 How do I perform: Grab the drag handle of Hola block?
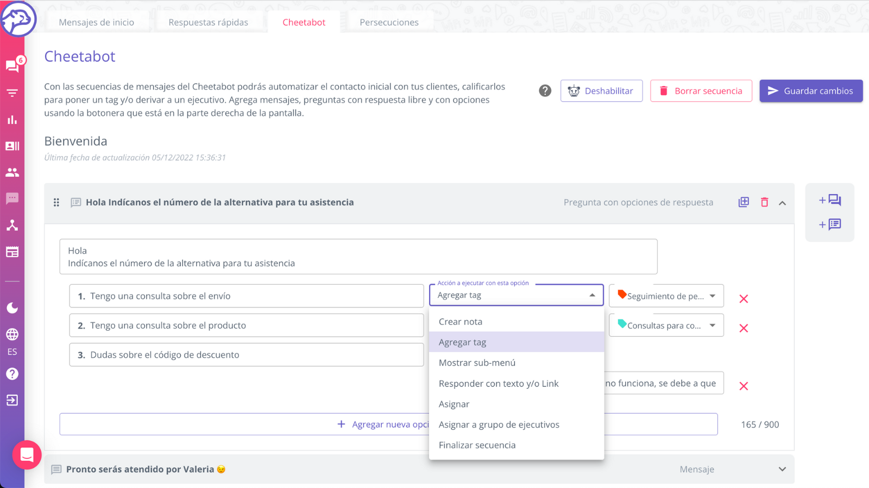coord(56,202)
